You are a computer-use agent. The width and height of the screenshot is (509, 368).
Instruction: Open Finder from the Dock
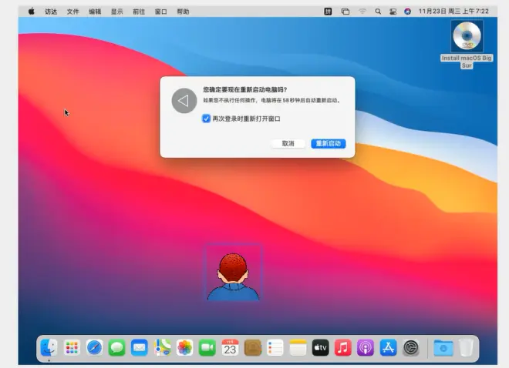coord(49,348)
